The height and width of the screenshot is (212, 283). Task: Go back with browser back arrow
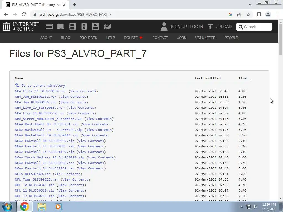click(6, 14)
